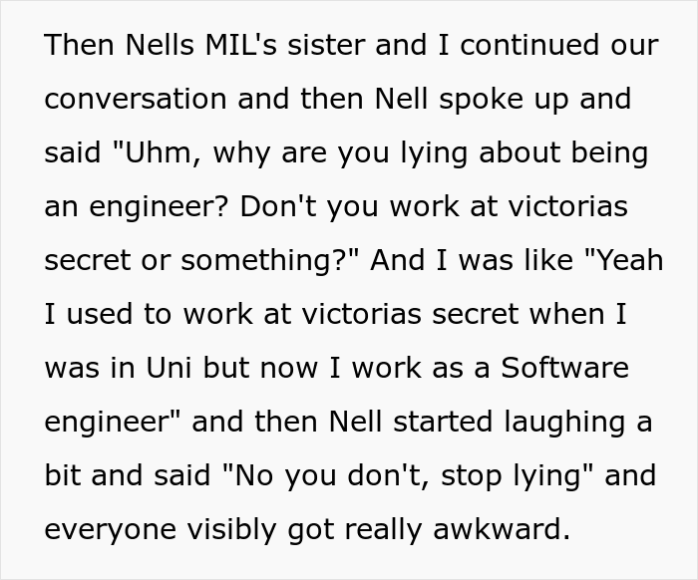Screen dimensions: 698x580
Task: Click the final word "awkward."
Action: (502, 529)
